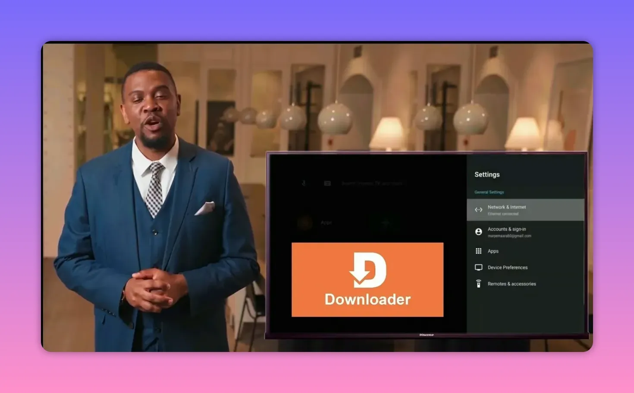This screenshot has width=634, height=393.
Task: Click the 'General Settings' section label
Action: pyautogui.click(x=489, y=192)
